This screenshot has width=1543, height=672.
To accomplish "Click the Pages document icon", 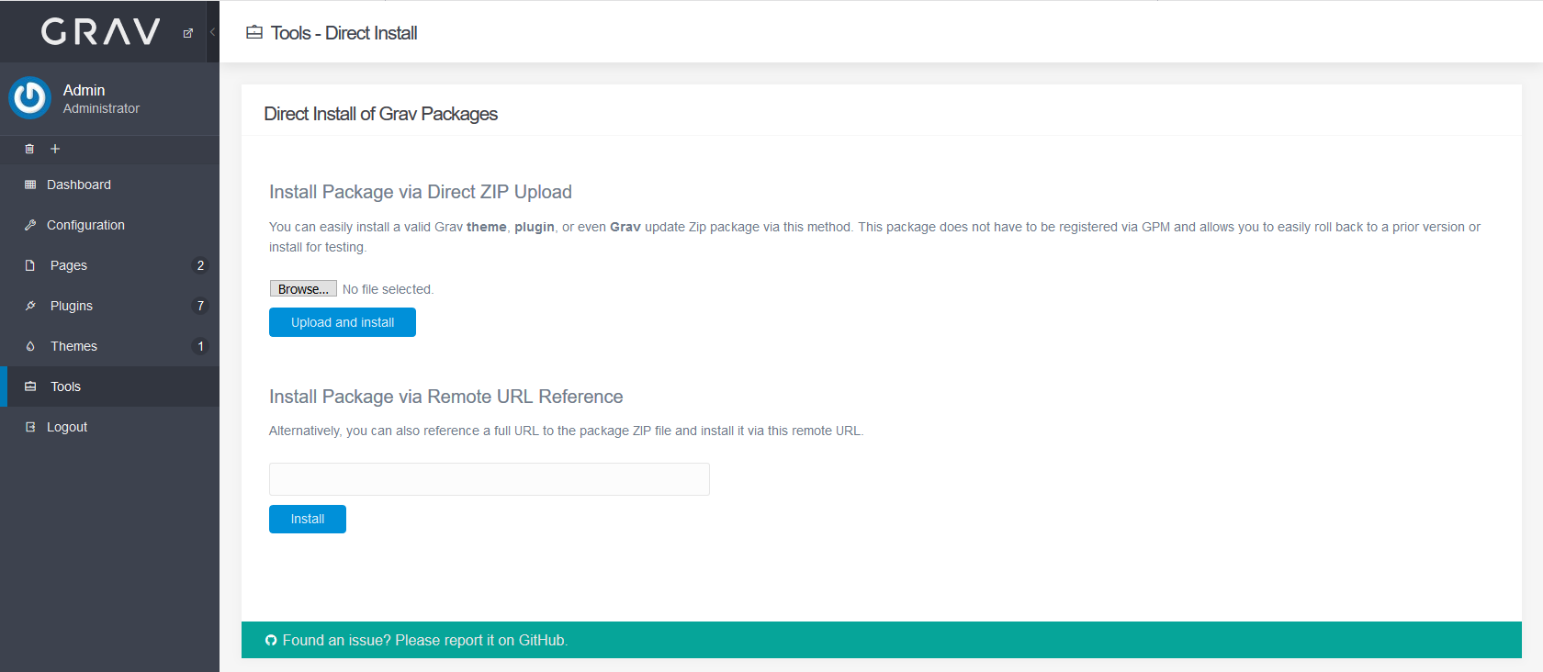I will coord(30,265).
